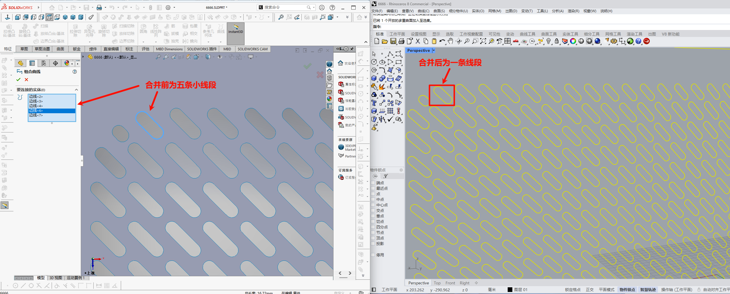The image size is (730, 294).
Task: Select the Rhino Explode tool
Action: point(382,86)
